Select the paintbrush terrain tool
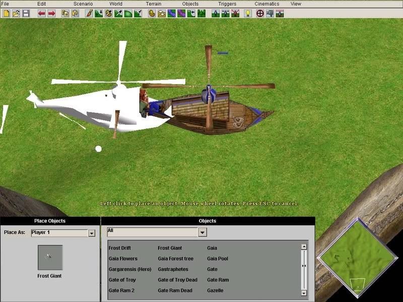 click(x=89, y=13)
